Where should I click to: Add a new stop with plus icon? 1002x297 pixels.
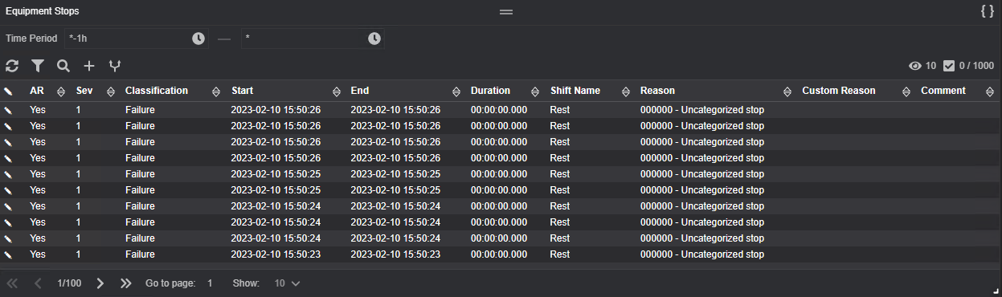pos(89,66)
